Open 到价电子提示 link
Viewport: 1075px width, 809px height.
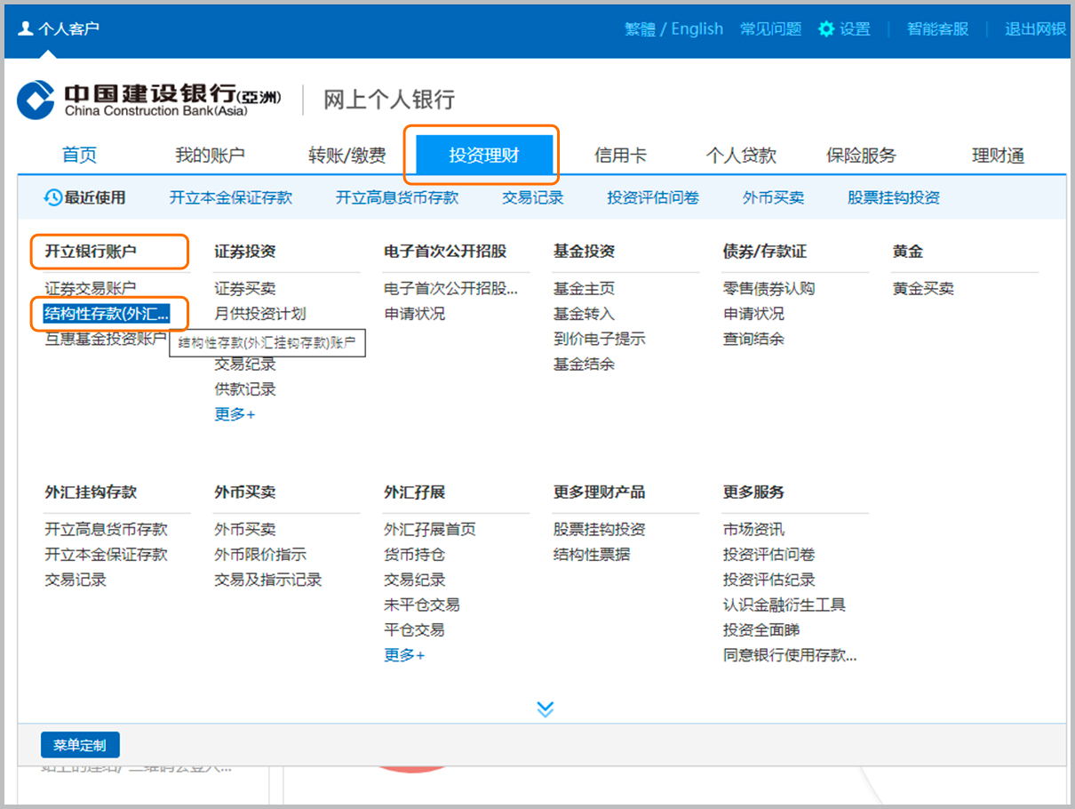click(x=600, y=339)
